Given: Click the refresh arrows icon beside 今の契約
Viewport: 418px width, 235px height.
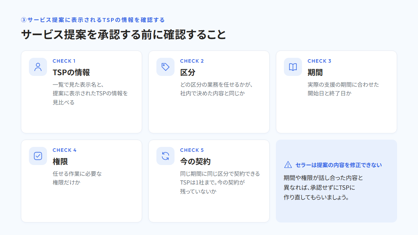Looking at the screenshot, I should click(165, 156).
